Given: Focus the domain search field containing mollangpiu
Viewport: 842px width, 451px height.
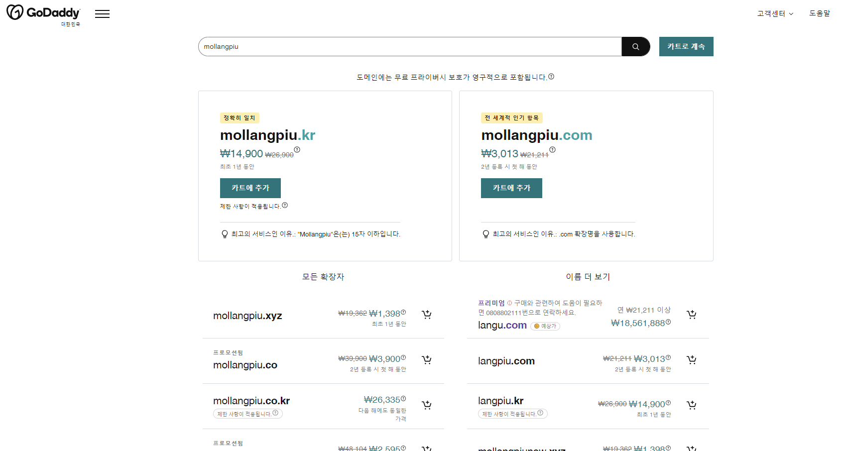Looking at the screenshot, I should coord(410,46).
